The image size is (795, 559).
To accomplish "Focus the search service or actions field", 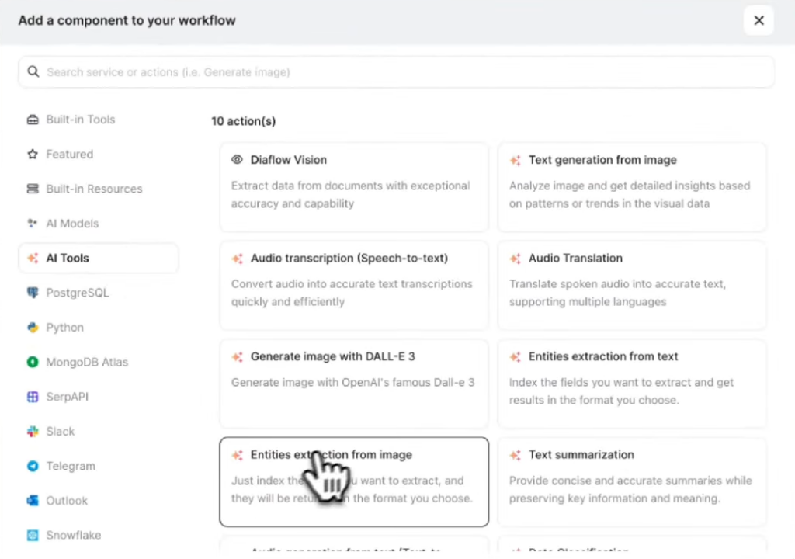I will pos(397,72).
